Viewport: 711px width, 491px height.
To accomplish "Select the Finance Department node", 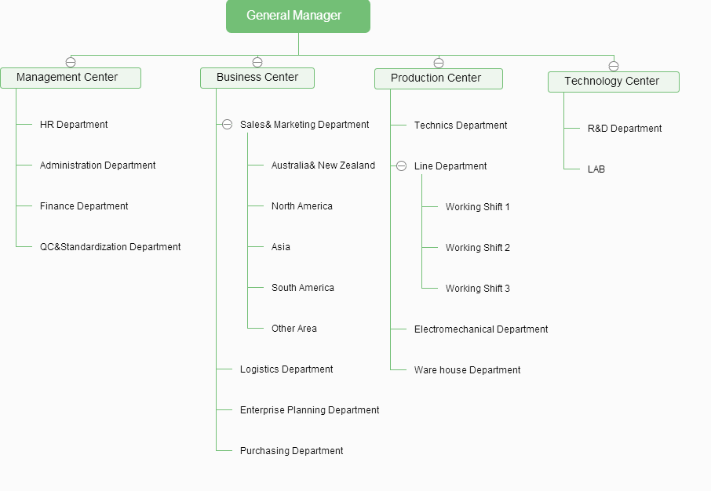I will coord(84,206).
